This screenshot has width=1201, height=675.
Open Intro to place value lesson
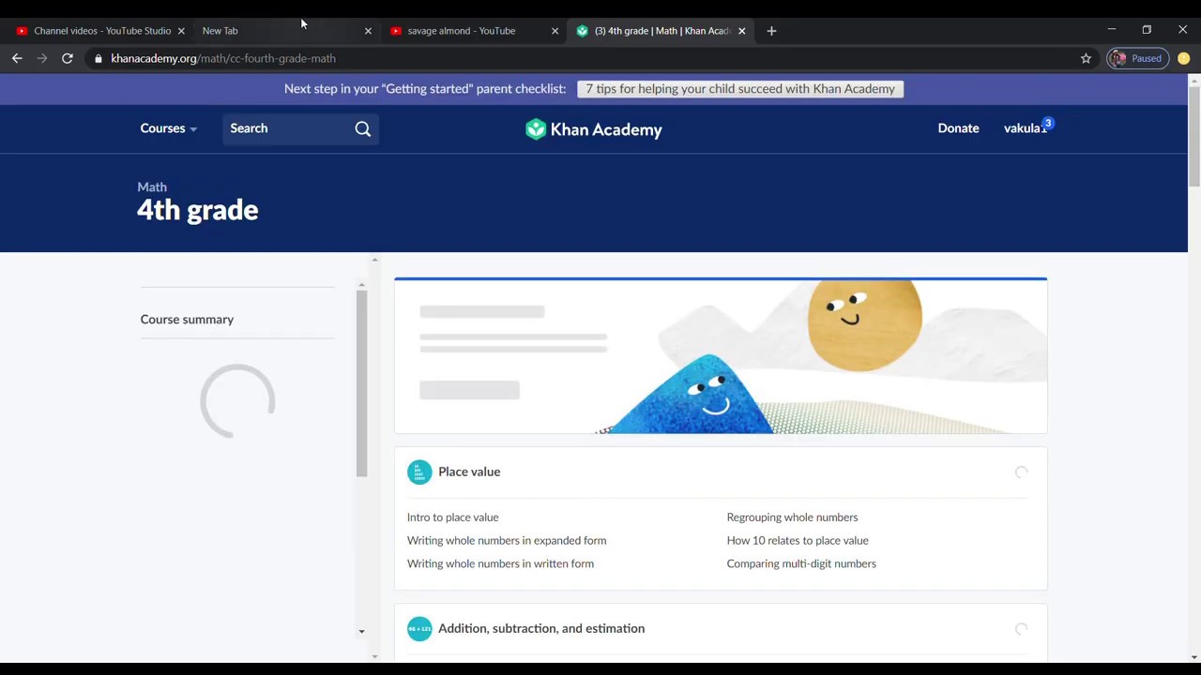point(452,517)
